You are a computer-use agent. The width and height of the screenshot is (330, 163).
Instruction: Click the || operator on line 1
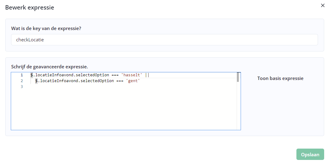click(x=147, y=75)
